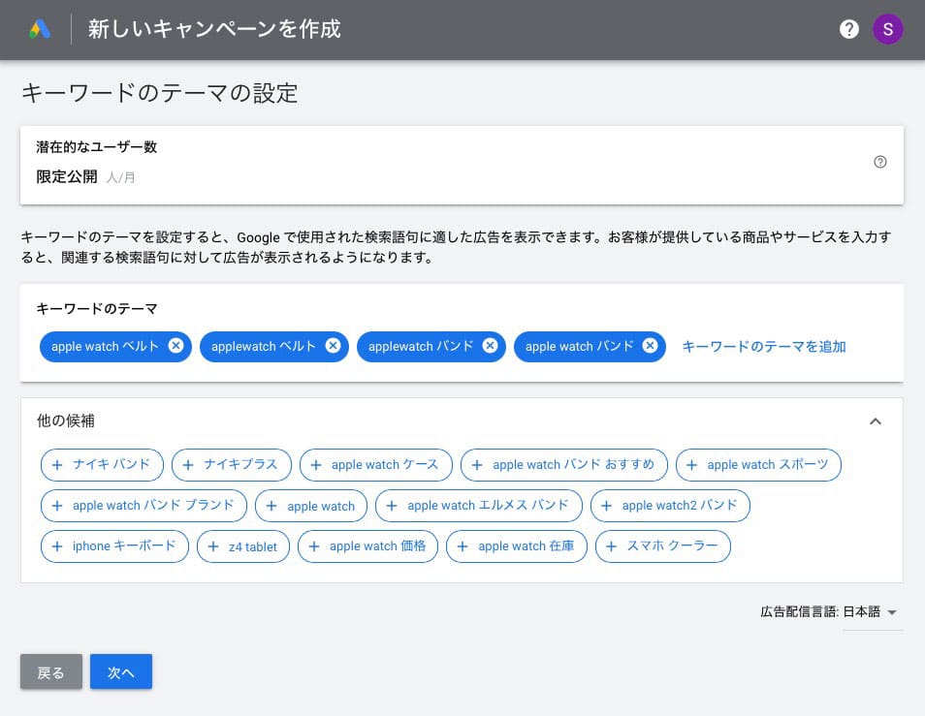Collapse the 他の候補 suggestions section

point(875,421)
